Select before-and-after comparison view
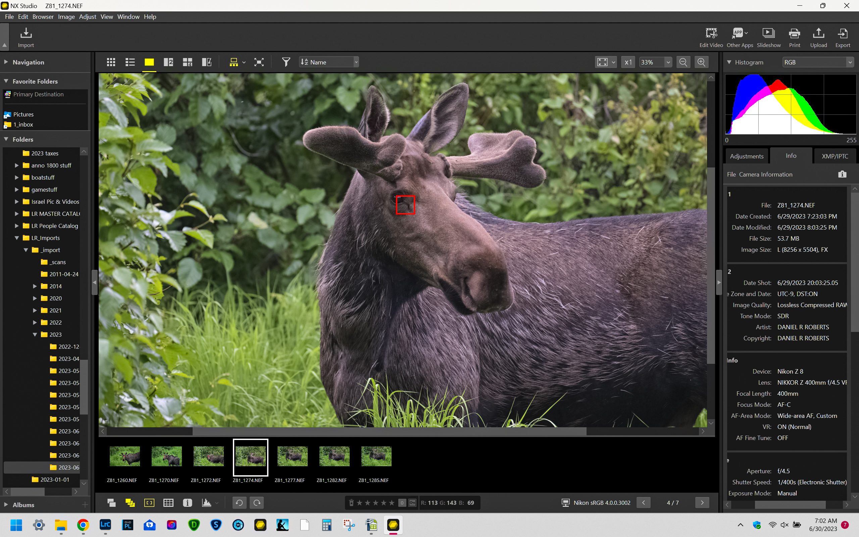Image resolution: width=859 pixels, height=537 pixels. pyautogui.click(x=207, y=62)
